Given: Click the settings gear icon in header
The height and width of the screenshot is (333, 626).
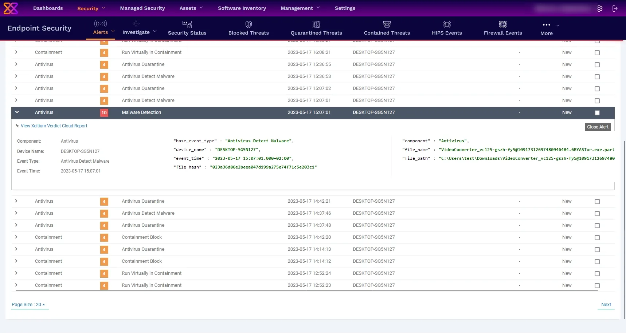Looking at the screenshot, I should click(x=600, y=8).
